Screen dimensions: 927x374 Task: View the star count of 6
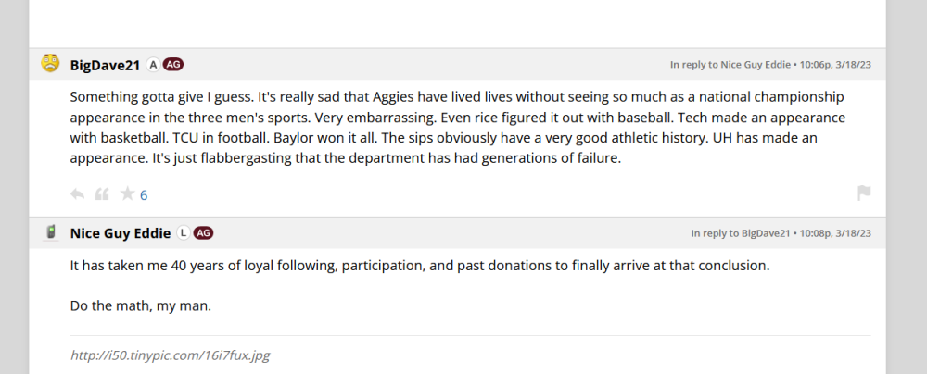(144, 195)
